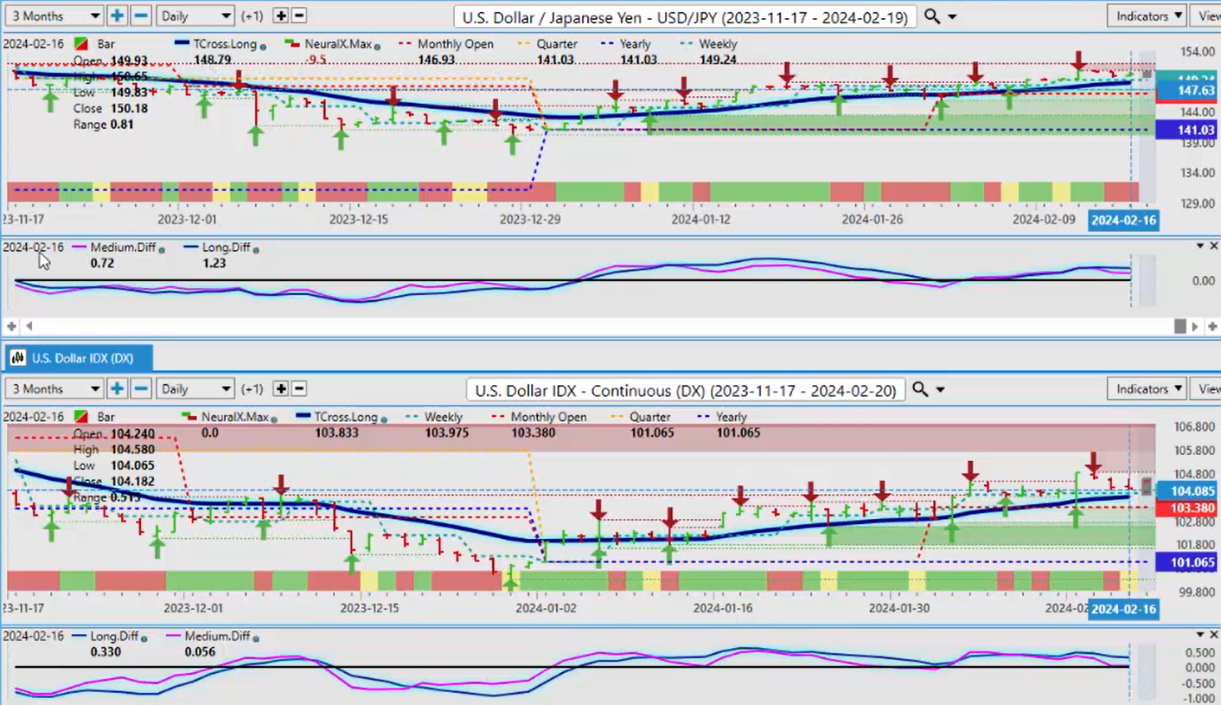This screenshot has height=705, width=1221.
Task: Click the (+1) offset label on the DX toolbar
Action: click(252, 389)
